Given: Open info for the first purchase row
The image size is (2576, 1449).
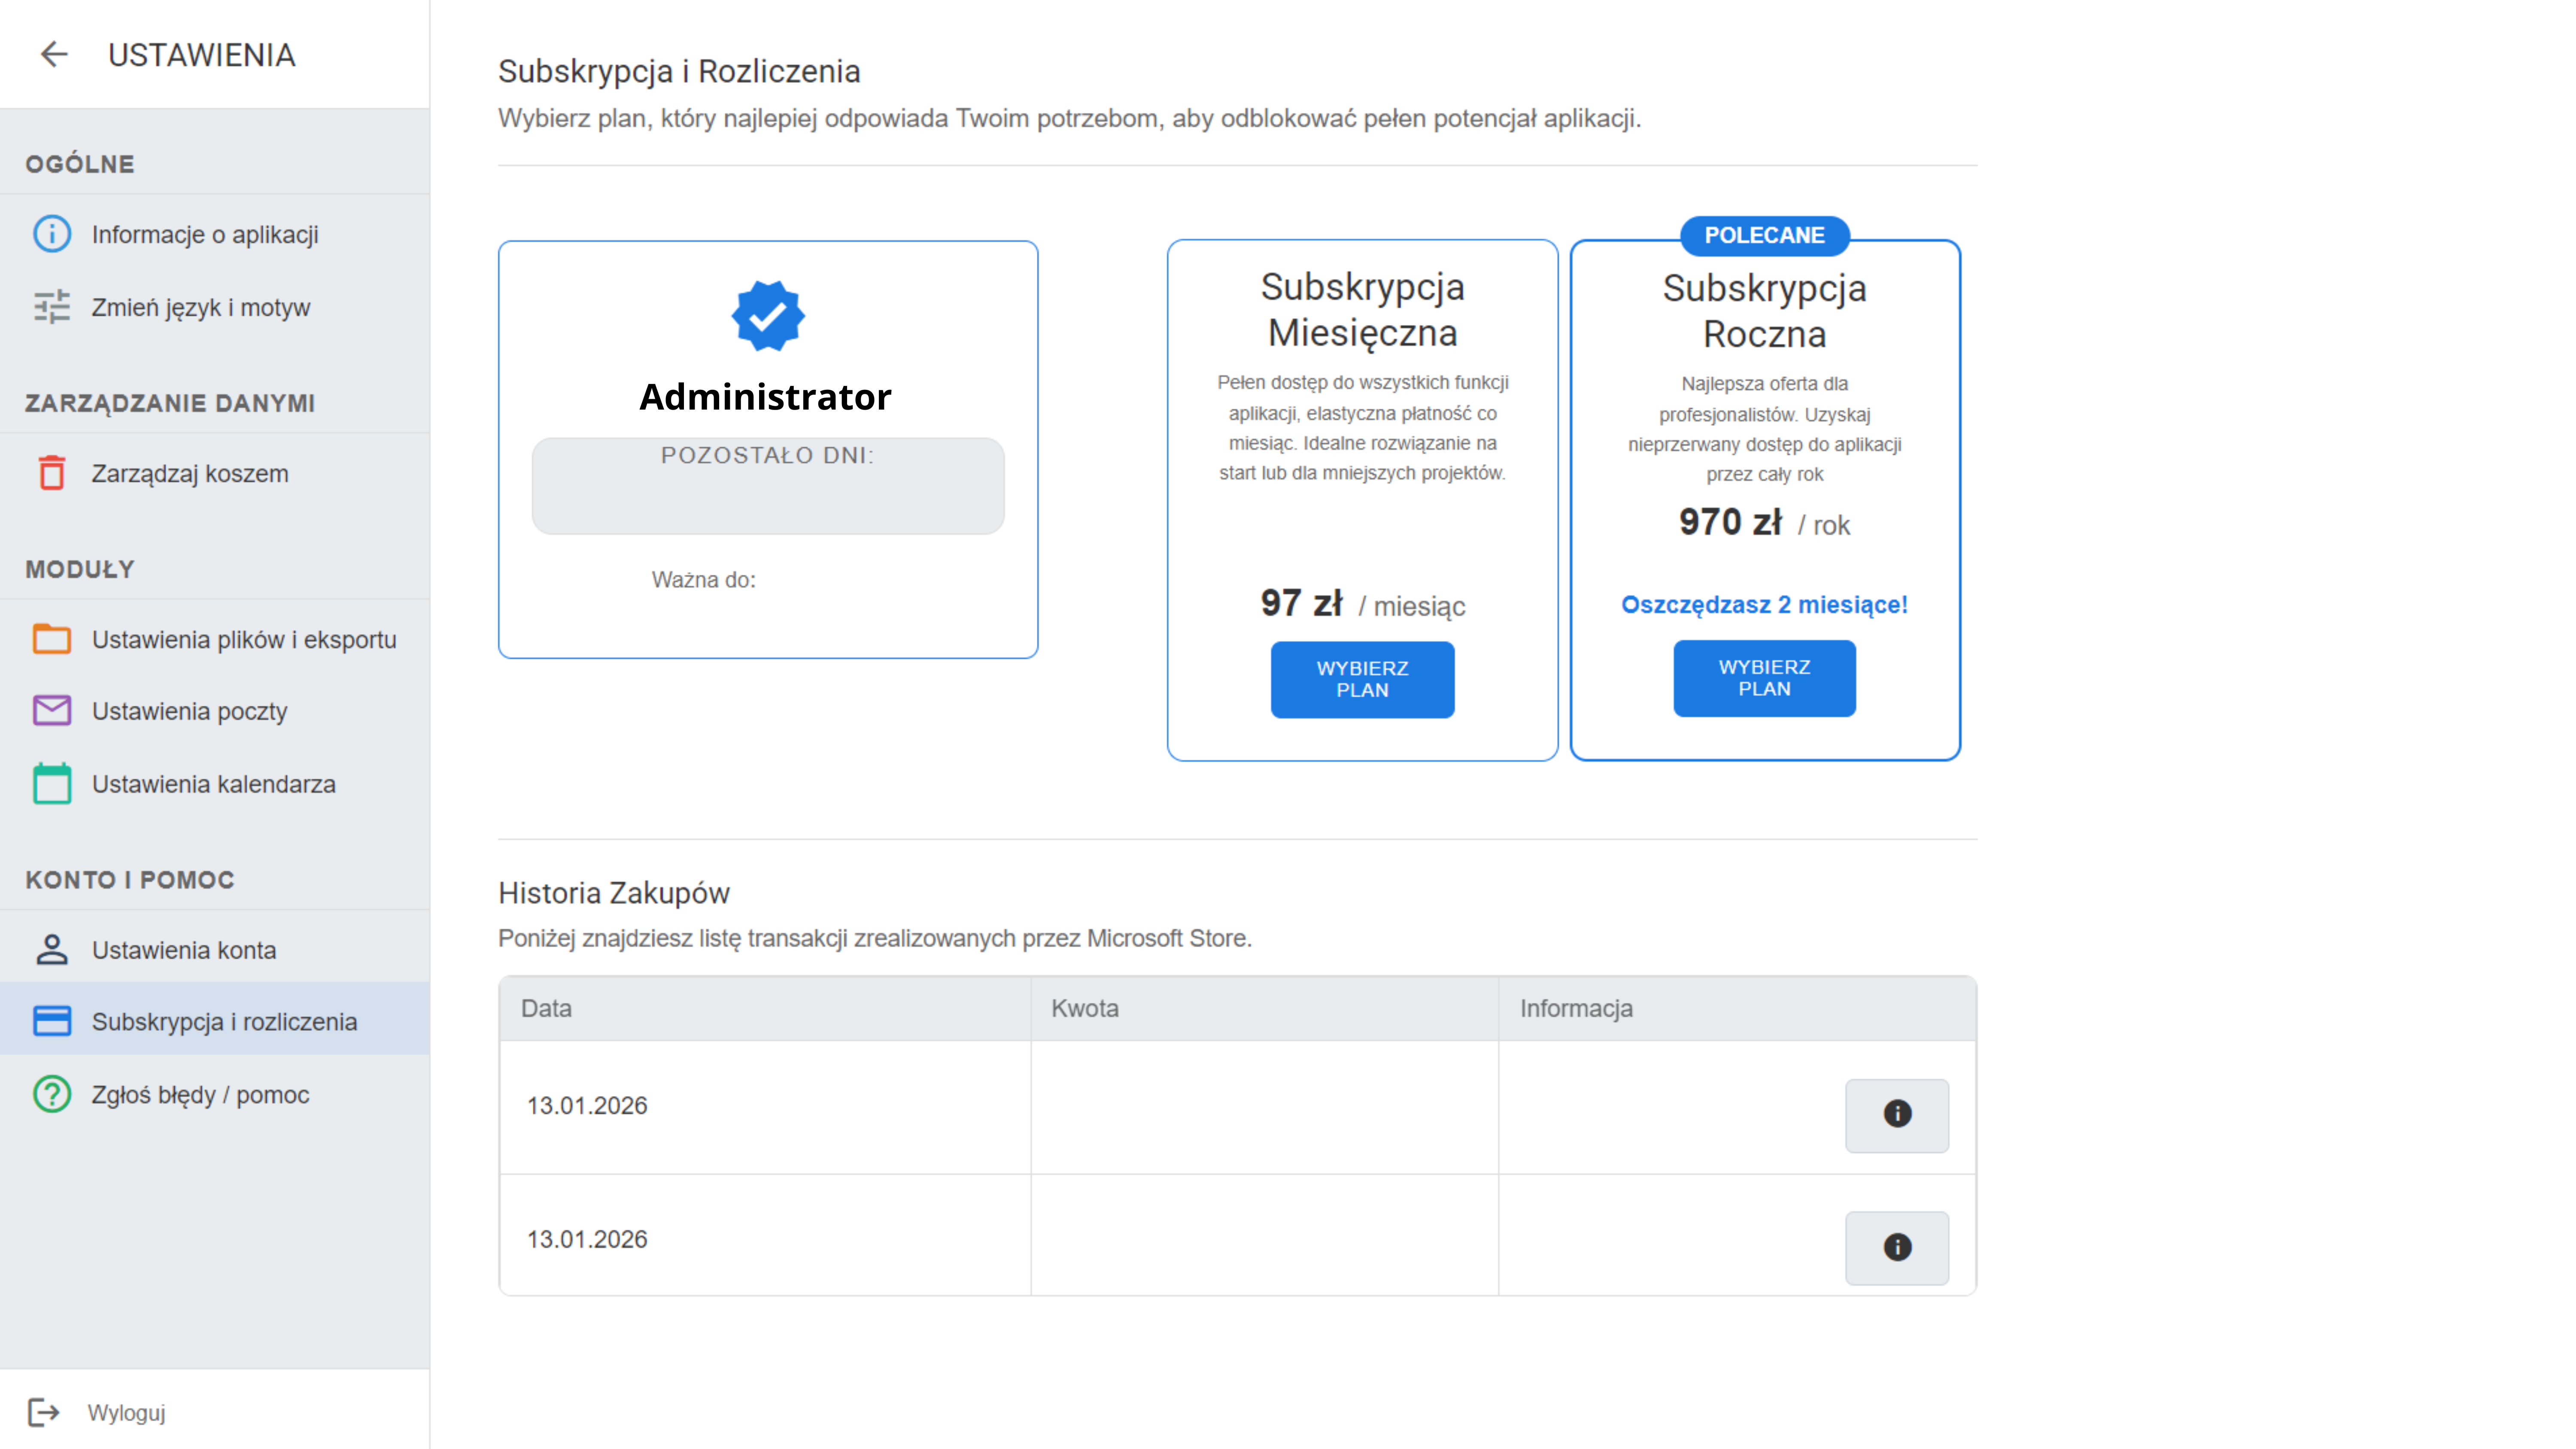Looking at the screenshot, I should [x=1896, y=1114].
